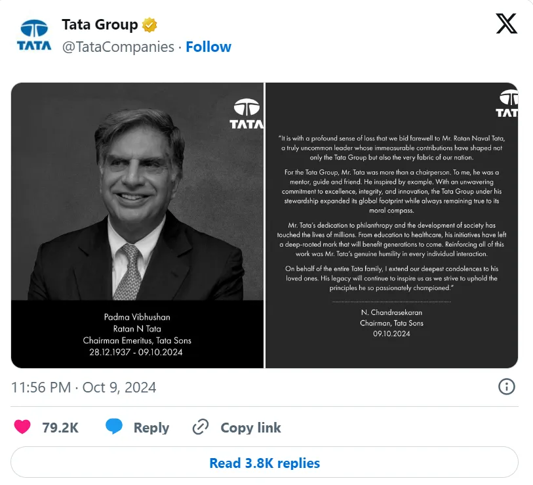Viewport: 533px width, 485px height.
Task: Click the @TataCompanies handle
Action: point(118,47)
